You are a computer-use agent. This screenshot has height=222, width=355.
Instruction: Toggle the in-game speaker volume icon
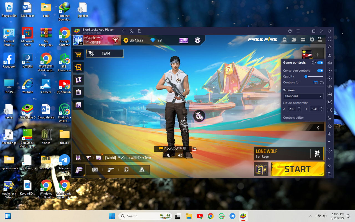point(180,155)
